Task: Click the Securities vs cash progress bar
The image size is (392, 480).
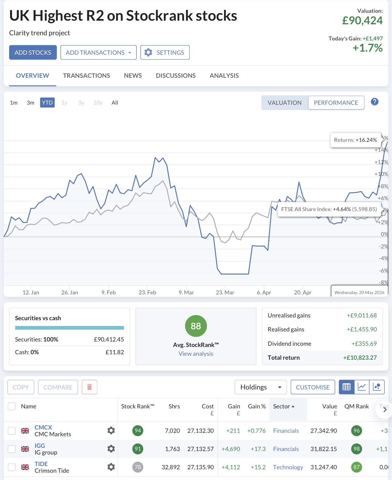Action: click(70, 328)
